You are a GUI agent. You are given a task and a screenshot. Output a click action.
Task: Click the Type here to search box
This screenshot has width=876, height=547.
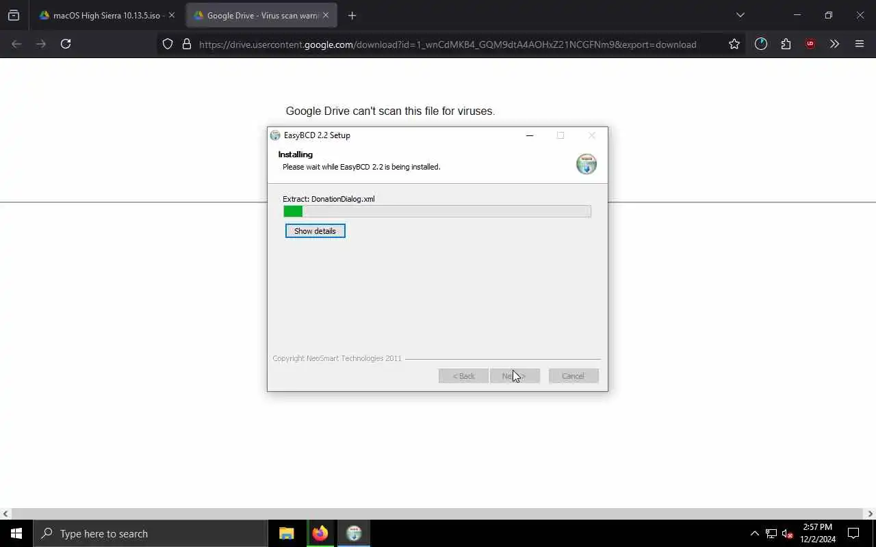(150, 533)
